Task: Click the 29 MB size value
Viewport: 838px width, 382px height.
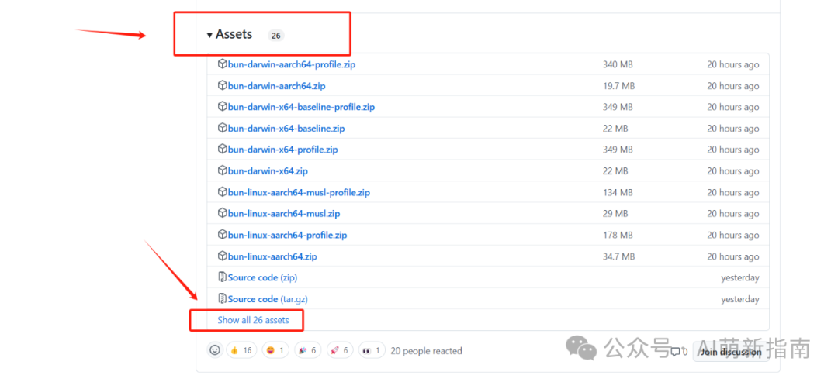Action: point(615,214)
